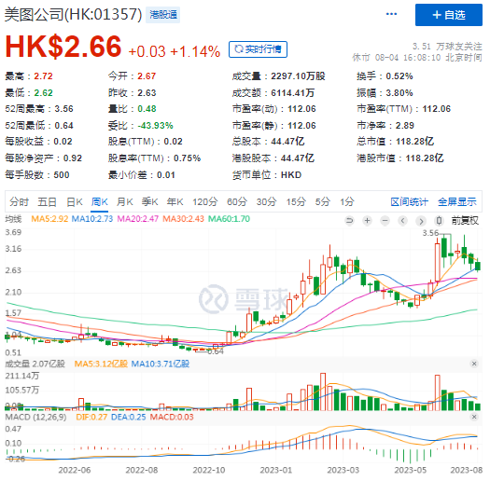Image resolution: width=490 pixels, height=481 pixels.
Task: Add stock with 自选 button
Action: (448, 15)
